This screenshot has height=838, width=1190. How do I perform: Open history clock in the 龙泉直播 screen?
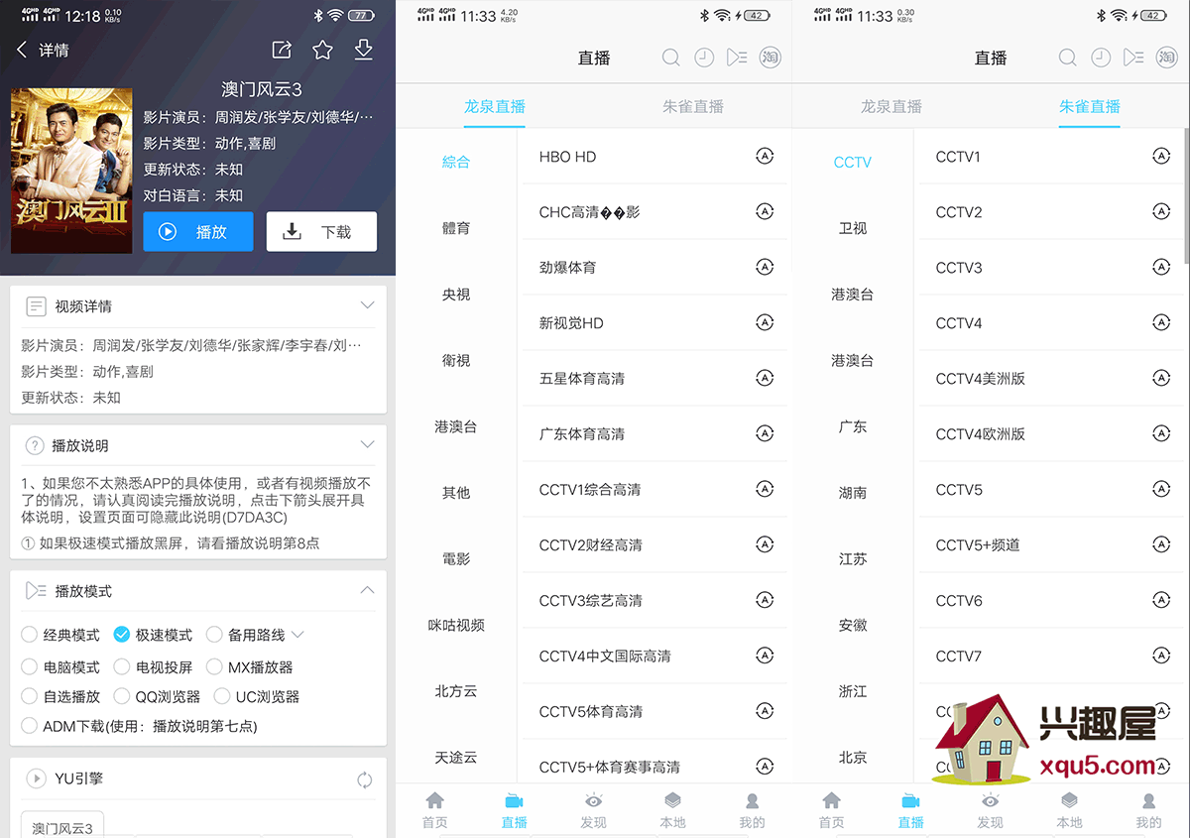704,58
